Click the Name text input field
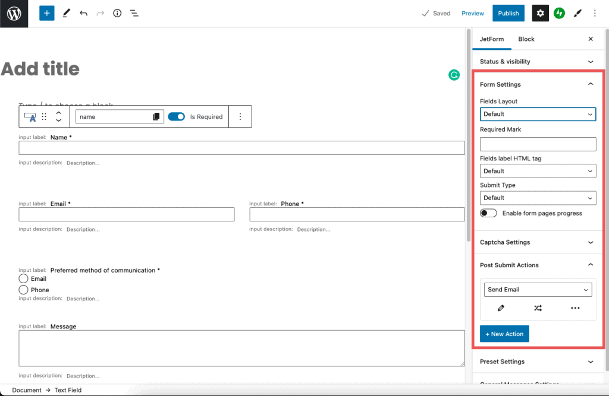The image size is (609, 396). (241, 148)
